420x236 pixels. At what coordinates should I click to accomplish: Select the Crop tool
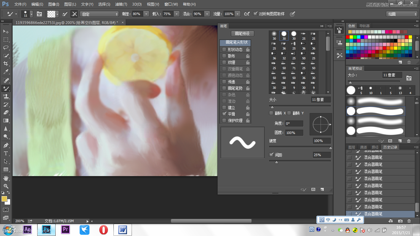click(x=6, y=64)
